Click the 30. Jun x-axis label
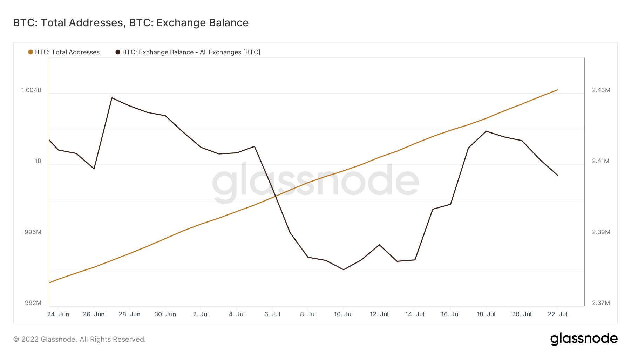 tap(165, 314)
